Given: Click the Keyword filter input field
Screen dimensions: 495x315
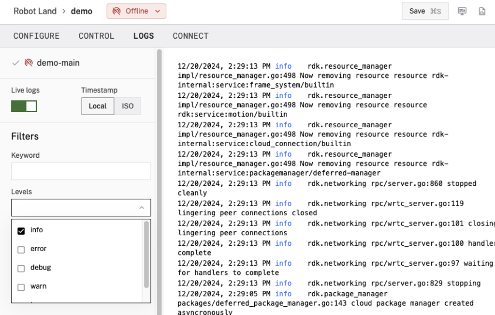Looking at the screenshot, I should click(81, 171).
